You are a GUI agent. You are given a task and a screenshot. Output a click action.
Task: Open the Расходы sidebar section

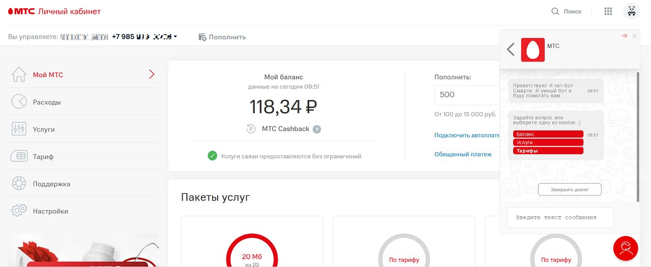(83, 102)
